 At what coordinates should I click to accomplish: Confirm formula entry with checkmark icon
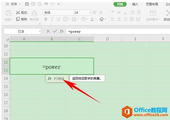(x=55, y=31)
